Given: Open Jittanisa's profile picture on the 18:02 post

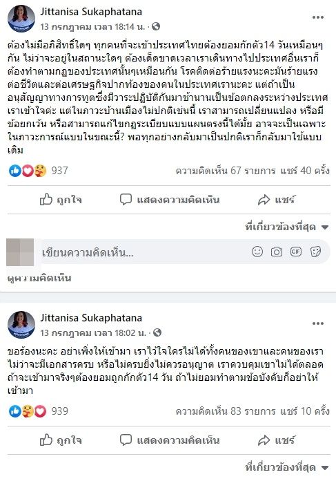Looking at the screenshot, I should pos(21,325).
